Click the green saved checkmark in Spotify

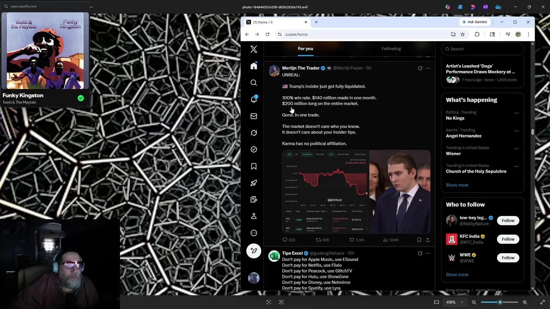click(x=80, y=98)
